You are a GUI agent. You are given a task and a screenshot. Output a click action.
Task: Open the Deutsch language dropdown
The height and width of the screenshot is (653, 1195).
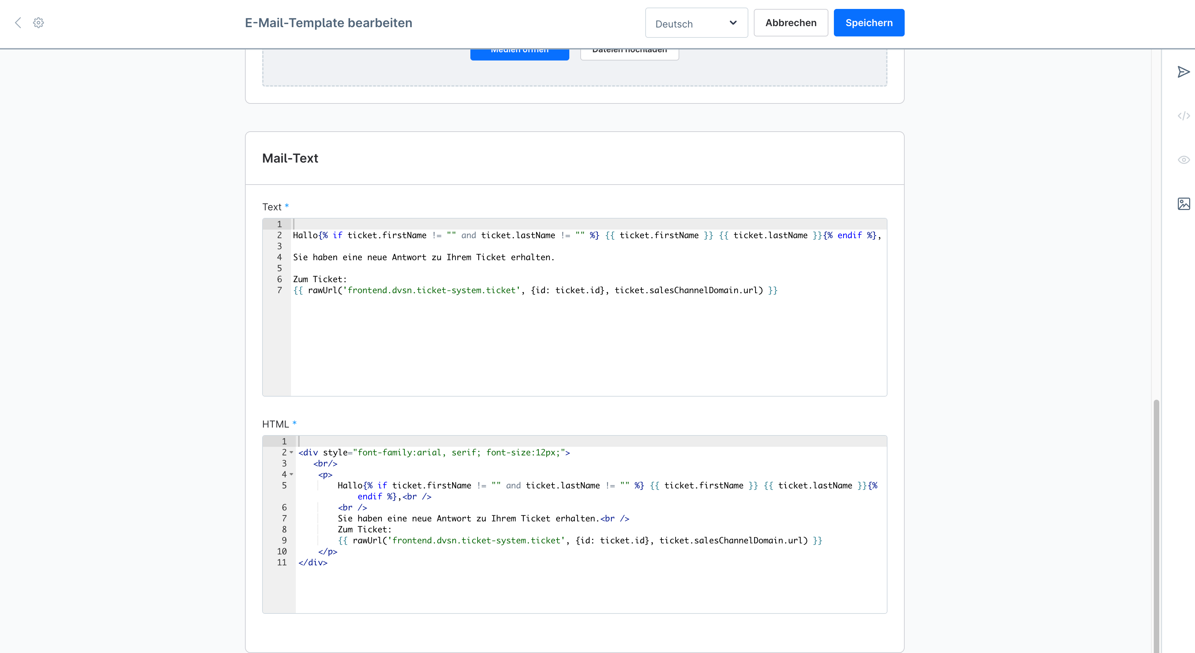click(696, 23)
